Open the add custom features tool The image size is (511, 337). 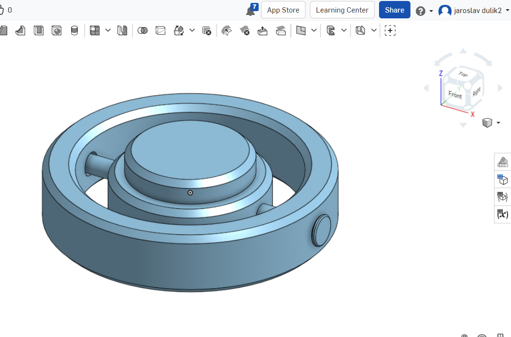click(390, 30)
